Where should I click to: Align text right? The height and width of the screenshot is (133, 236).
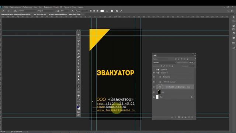coord(97,11)
